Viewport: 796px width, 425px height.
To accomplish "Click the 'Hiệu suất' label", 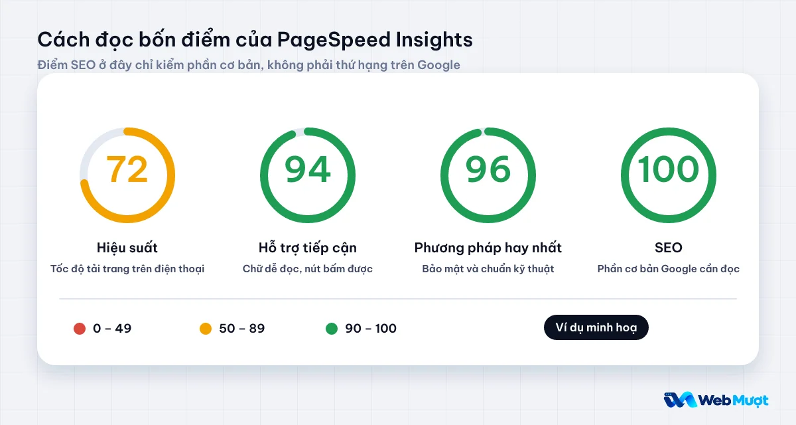I will tap(127, 248).
